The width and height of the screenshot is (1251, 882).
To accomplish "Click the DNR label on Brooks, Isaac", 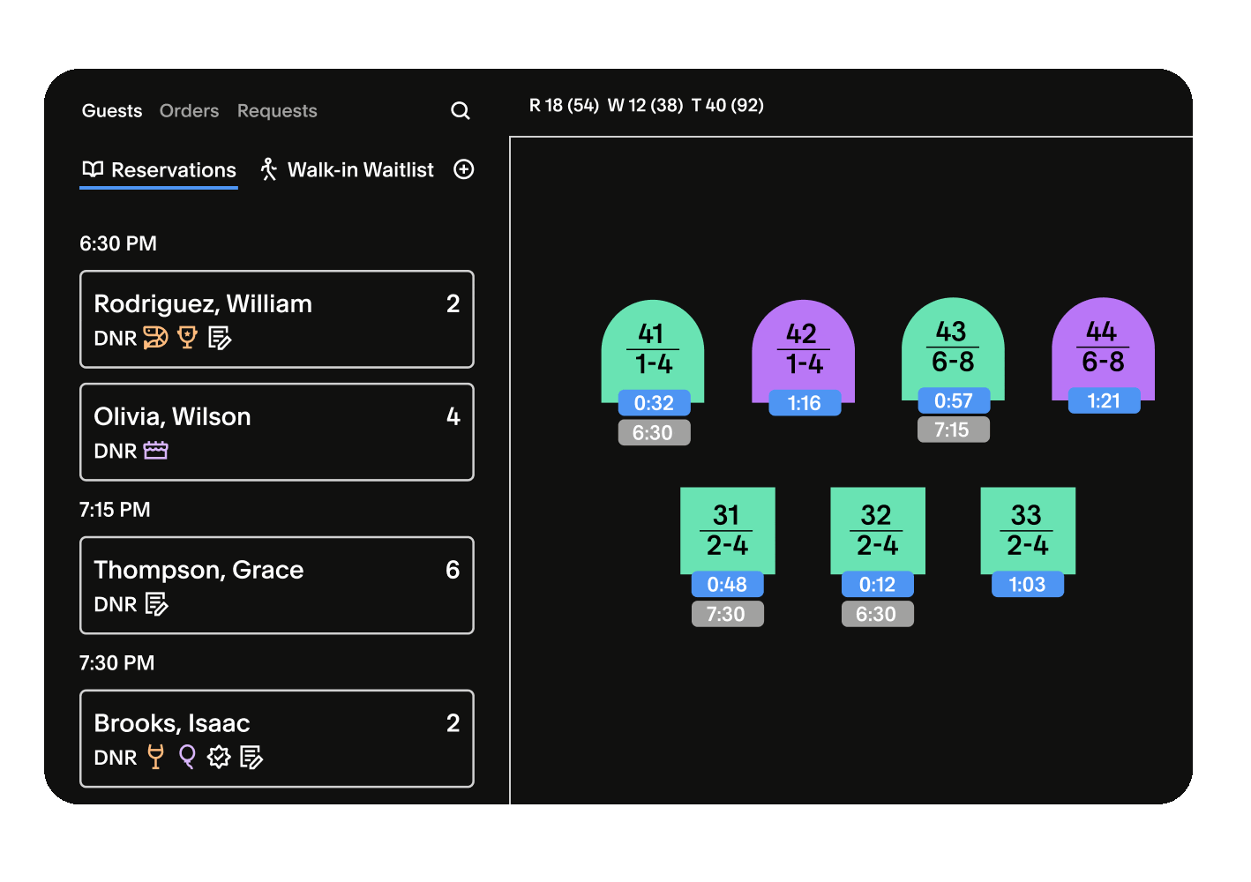I will (116, 758).
